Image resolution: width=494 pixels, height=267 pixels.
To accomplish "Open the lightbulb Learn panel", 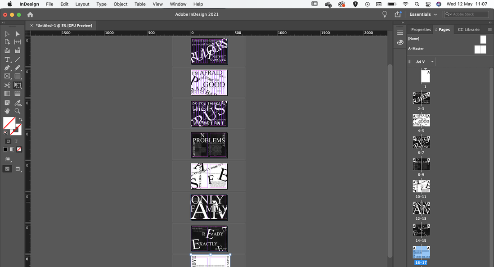I will 384,14.
